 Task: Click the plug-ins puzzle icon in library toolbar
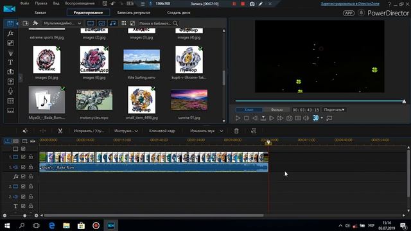pos(35,23)
